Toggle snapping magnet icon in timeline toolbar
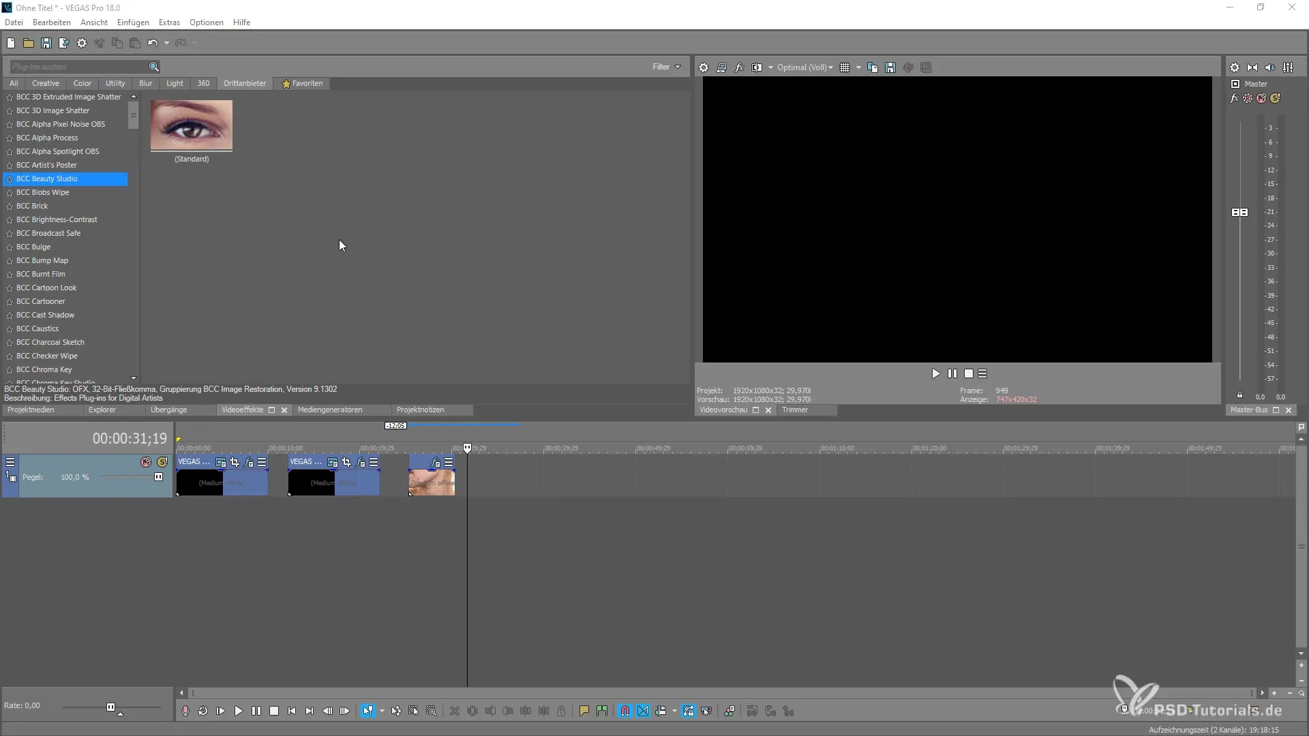The height and width of the screenshot is (736, 1309). (625, 711)
